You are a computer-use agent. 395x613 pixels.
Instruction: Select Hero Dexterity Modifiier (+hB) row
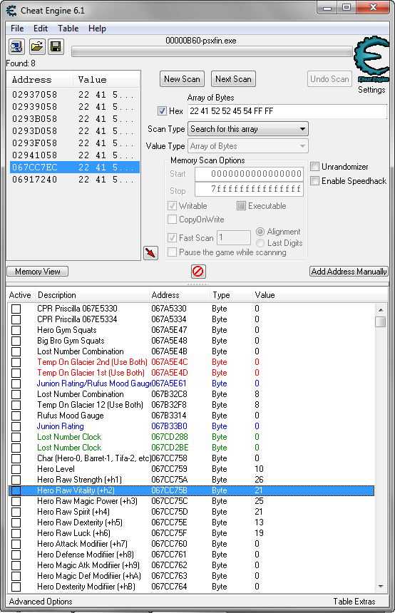pyautogui.click(x=191, y=587)
